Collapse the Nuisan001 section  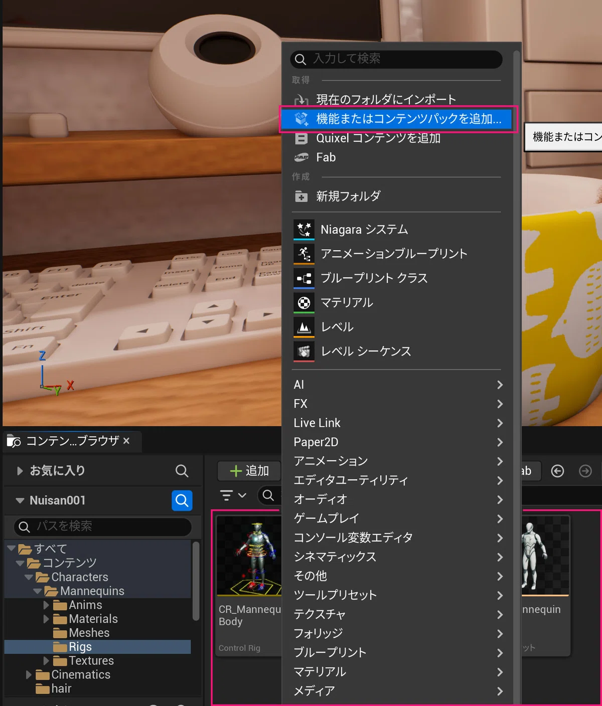[x=20, y=500]
